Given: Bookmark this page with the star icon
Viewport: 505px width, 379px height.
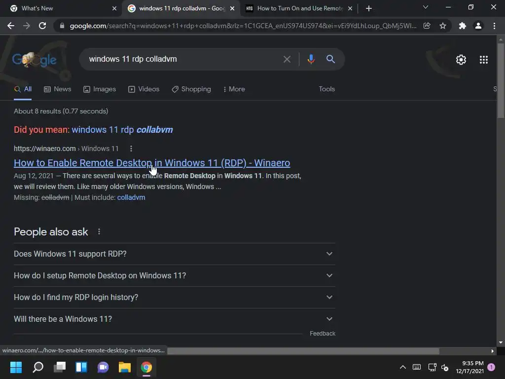Looking at the screenshot, I should point(443,26).
